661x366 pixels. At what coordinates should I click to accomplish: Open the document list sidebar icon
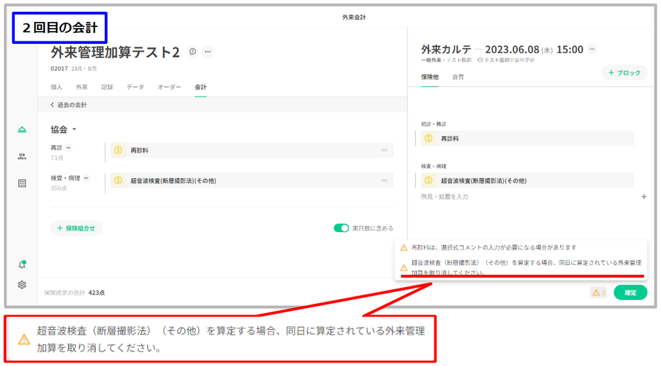point(22,183)
